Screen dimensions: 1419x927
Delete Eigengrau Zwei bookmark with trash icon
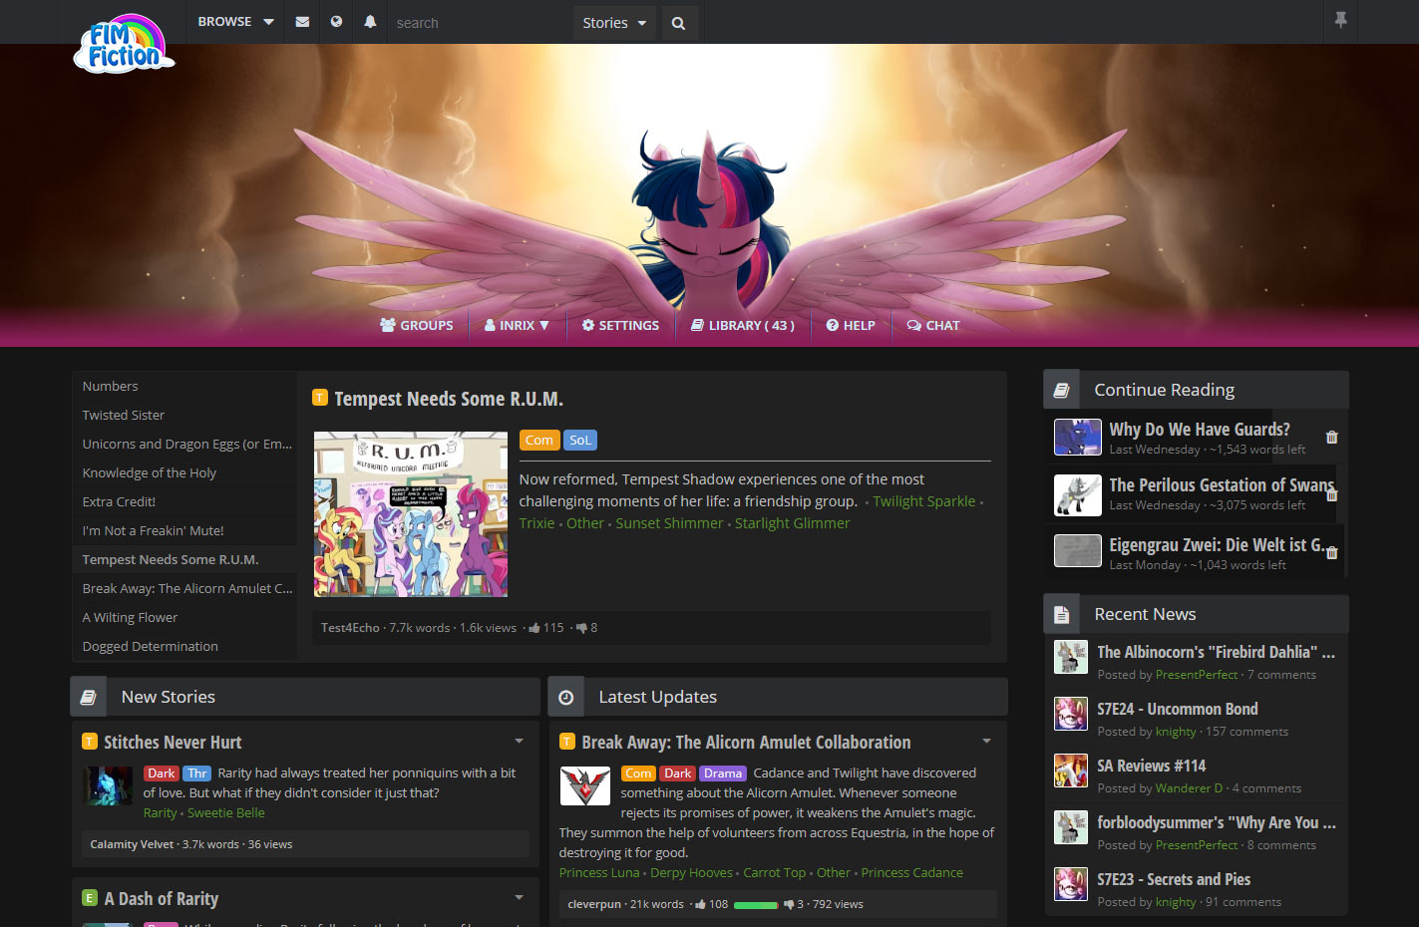1331,552
